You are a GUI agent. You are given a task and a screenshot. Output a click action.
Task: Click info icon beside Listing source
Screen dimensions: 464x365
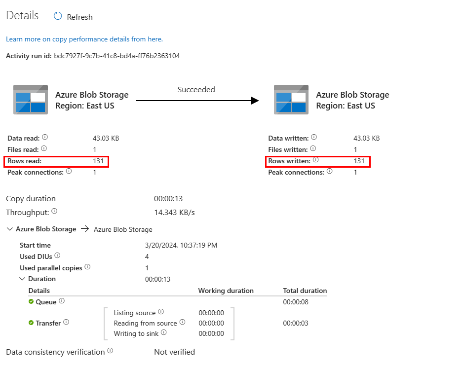coord(161,311)
